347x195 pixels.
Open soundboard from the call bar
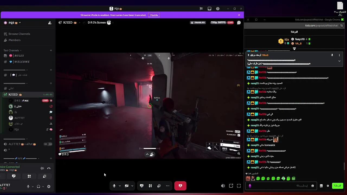coord(159,186)
